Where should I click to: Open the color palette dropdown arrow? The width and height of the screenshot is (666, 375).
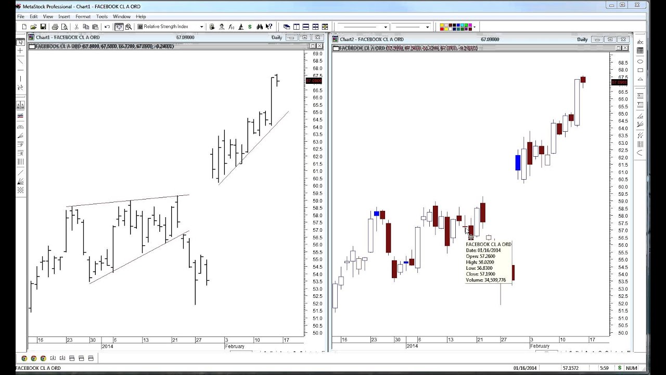click(475, 27)
